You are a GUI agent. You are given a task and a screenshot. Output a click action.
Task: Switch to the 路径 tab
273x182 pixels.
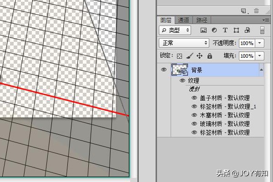tap(202, 20)
